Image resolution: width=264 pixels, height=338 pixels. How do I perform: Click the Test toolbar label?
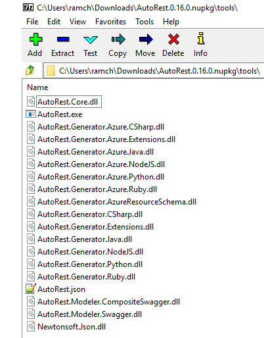coord(90,53)
